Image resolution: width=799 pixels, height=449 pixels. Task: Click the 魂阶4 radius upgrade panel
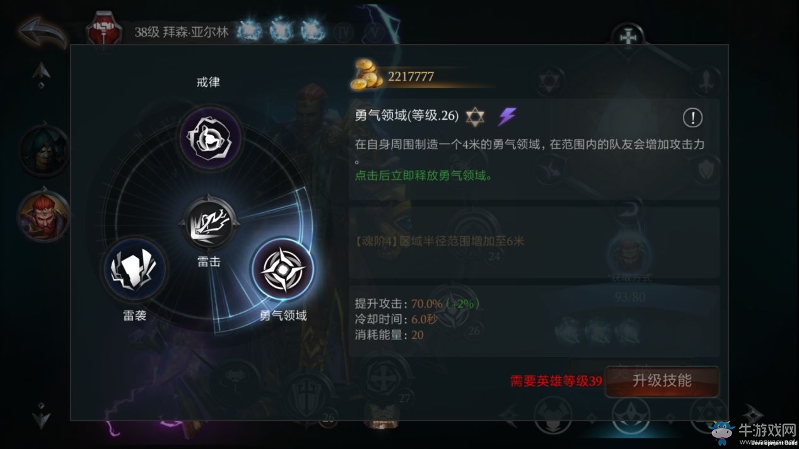535,242
